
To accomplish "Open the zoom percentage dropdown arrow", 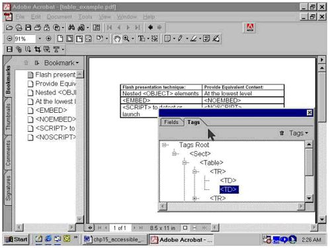I will tap(40, 39).
